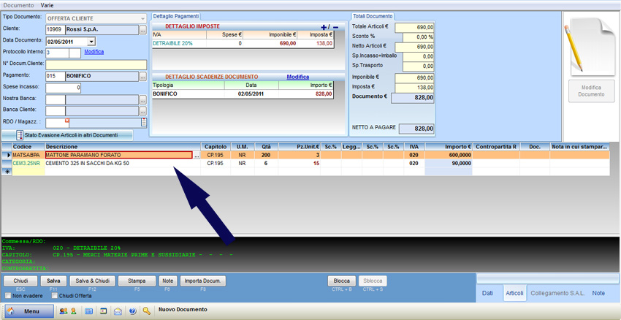
Task: Click Modifica link next to Protocollo Interno
Action: click(94, 52)
